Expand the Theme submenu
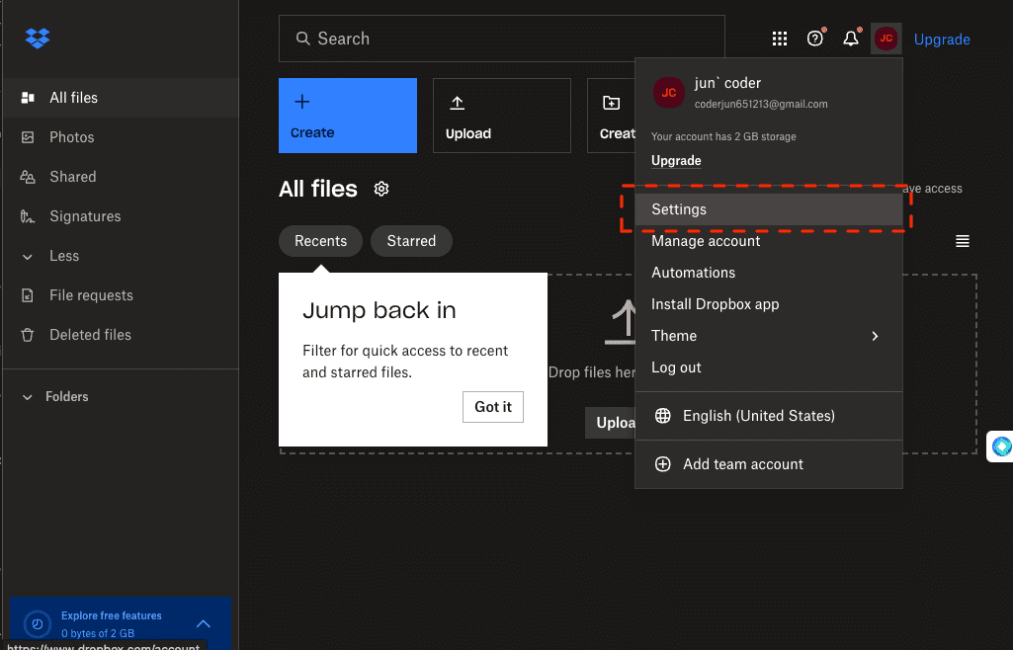Image resolution: width=1013 pixels, height=650 pixels. click(769, 336)
